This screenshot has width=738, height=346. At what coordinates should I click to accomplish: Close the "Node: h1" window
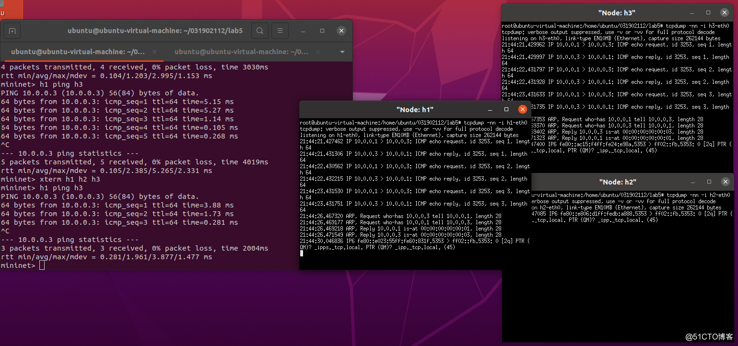pos(523,109)
